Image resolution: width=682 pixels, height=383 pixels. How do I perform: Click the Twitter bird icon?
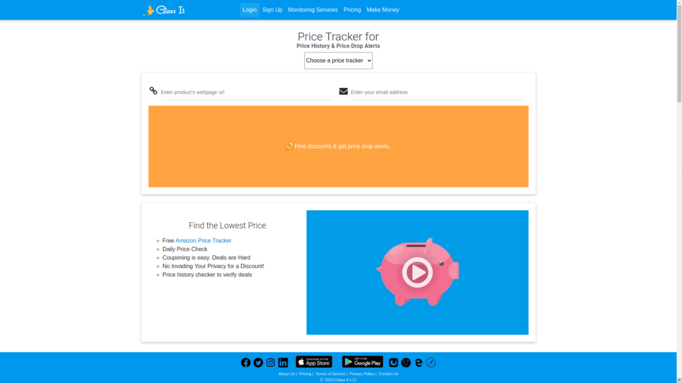[258, 362]
